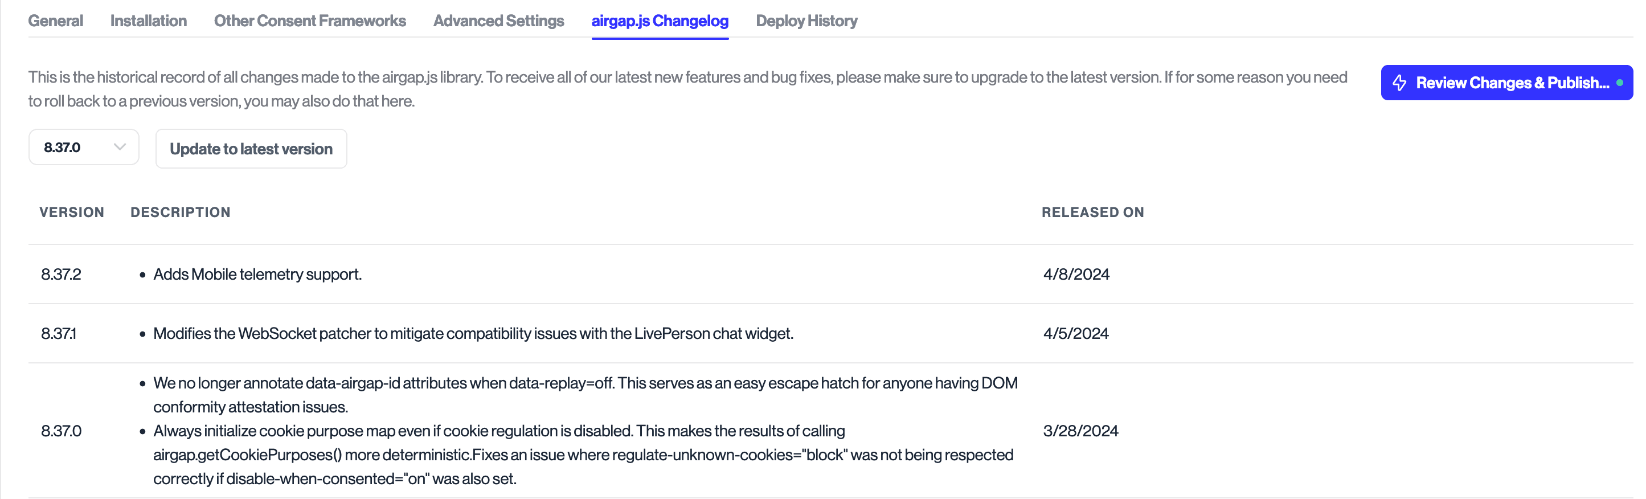Screen dimensions: 1646x499
Task: Click the lightning icon on Review Changes & Publish
Action: [x=1399, y=83]
